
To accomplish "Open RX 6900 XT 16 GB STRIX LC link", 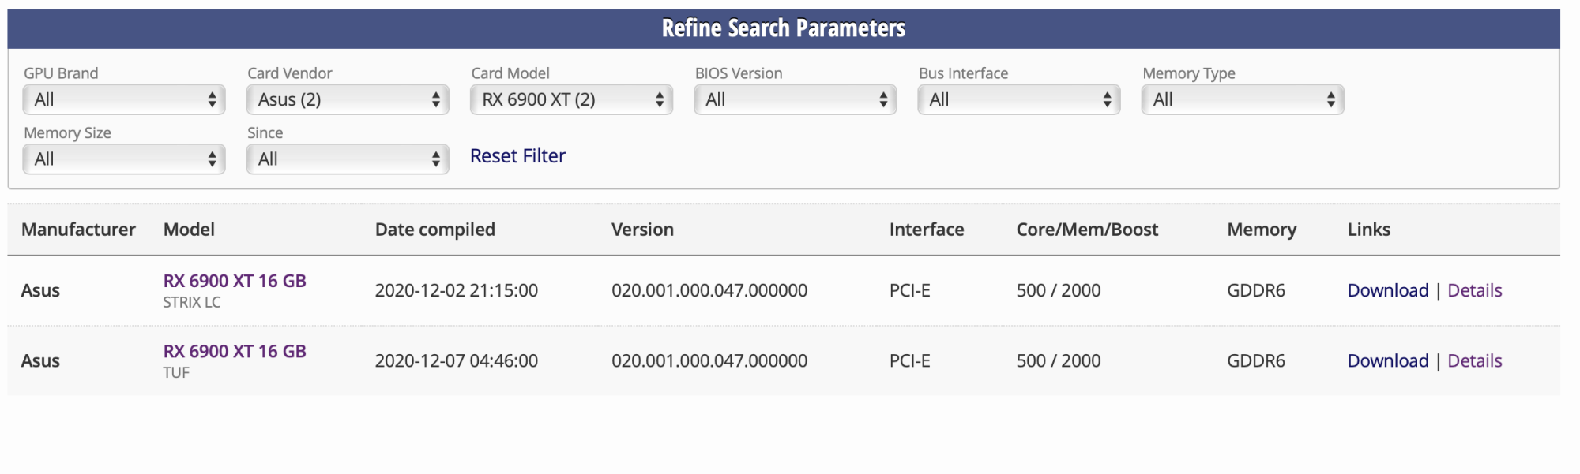I will point(235,281).
